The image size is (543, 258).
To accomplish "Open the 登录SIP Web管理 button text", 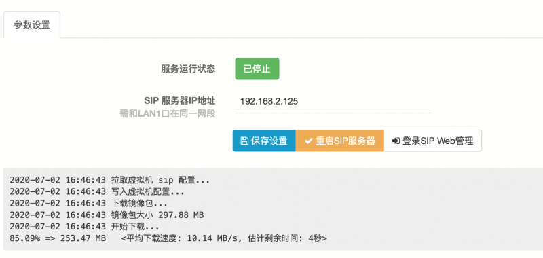I will (x=438, y=141).
